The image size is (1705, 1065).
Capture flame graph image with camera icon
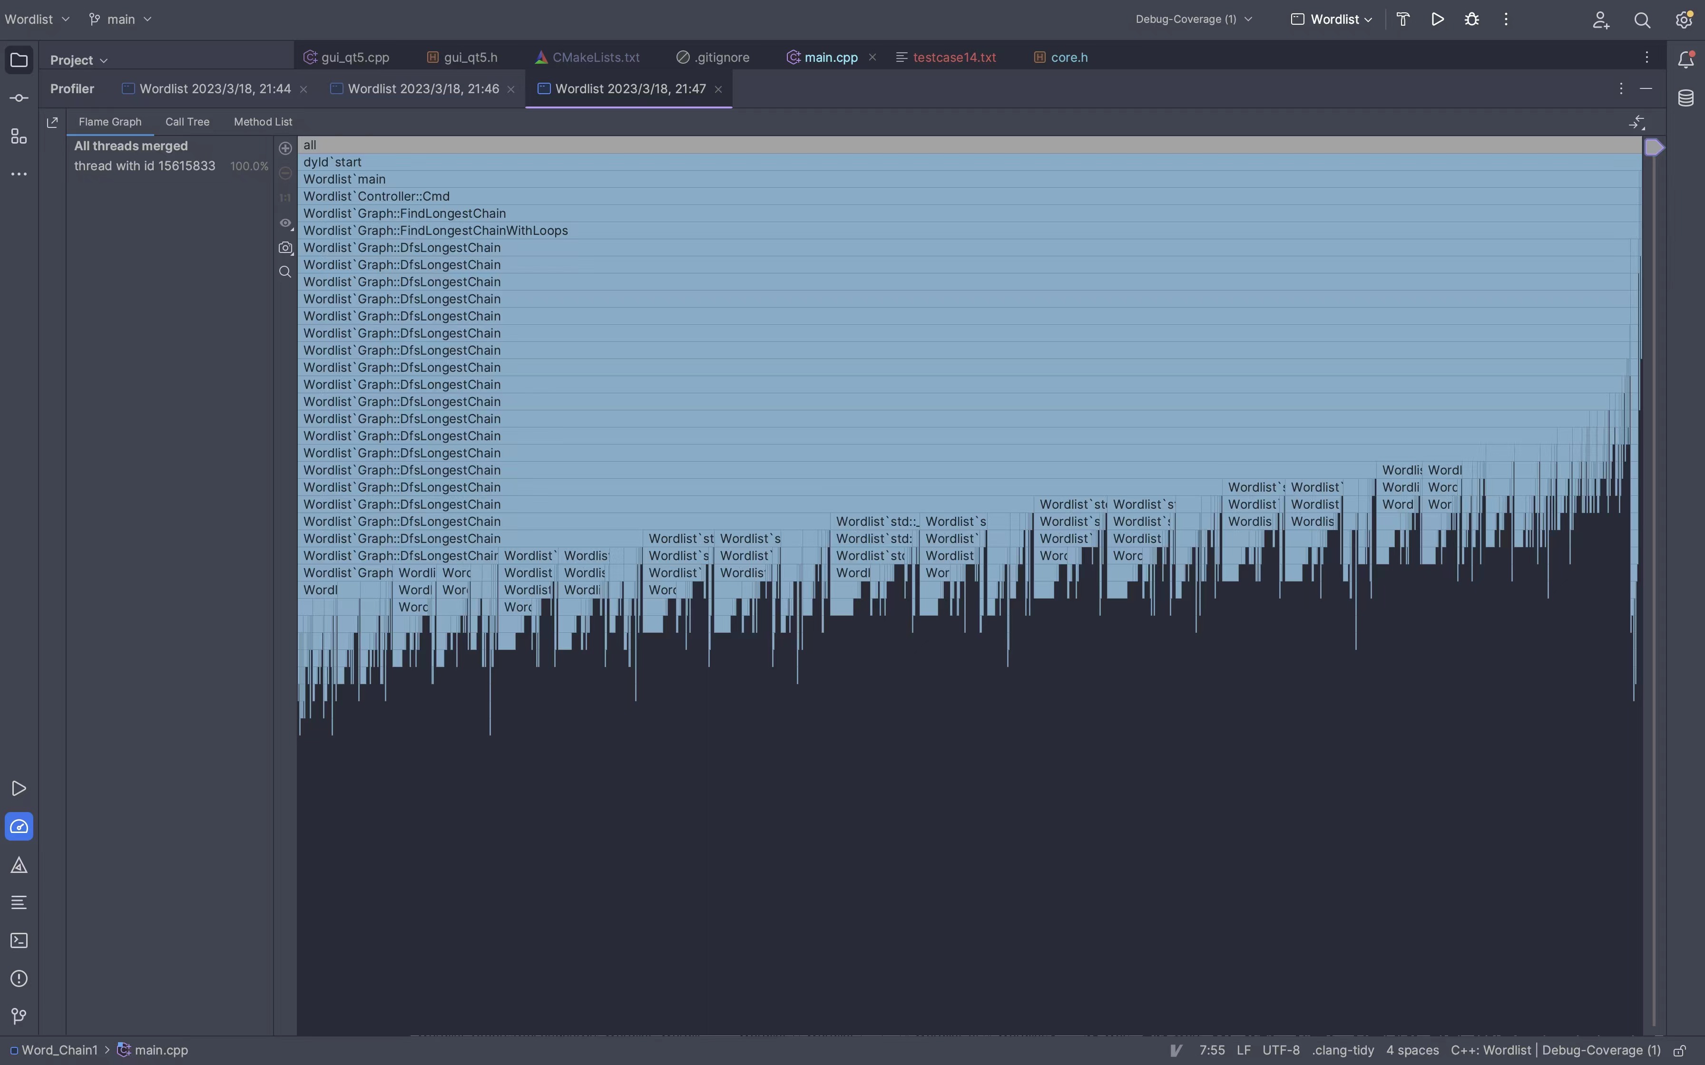(x=285, y=248)
